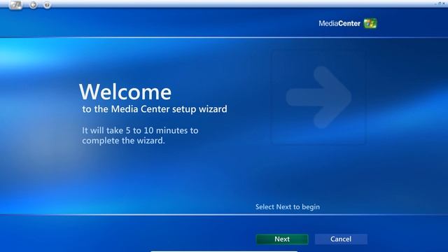Viewport: 448px width, 252px height.
Task: Click the "Select Next to begin" hint
Action: click(x=288, y=207)
